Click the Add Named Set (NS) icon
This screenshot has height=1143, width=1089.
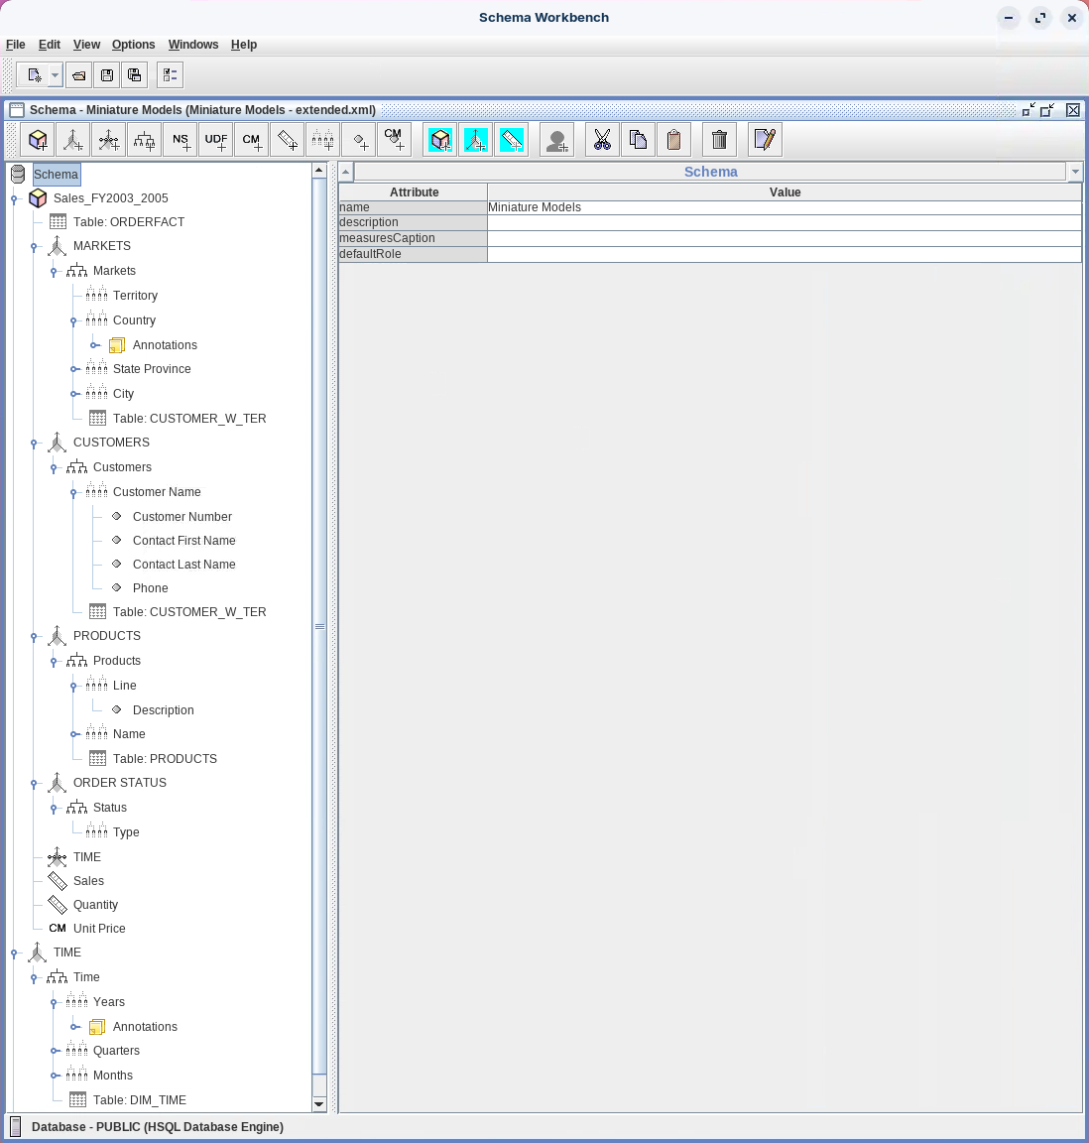pyautogui.click(x=181, y=140)
